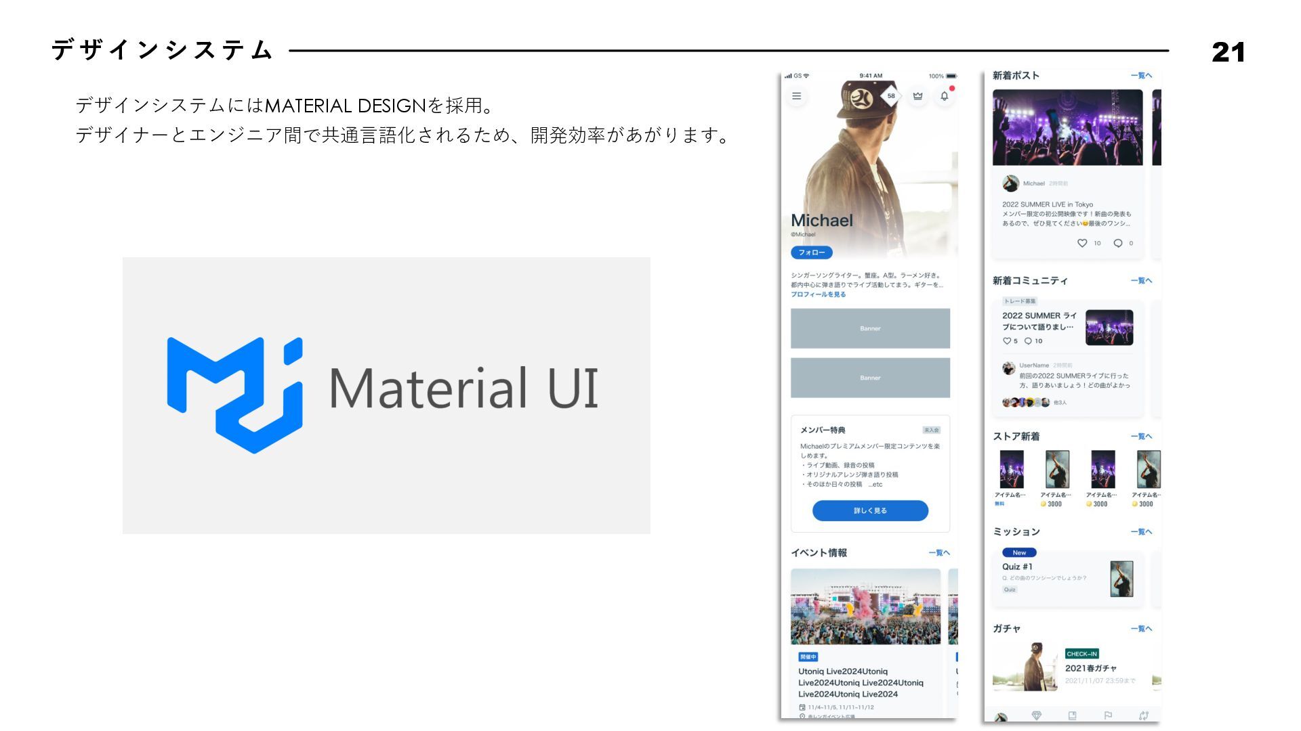Tap the crown icon in header
The height and width of the screenshot is (731, 1301).
[x=917, y=96]
